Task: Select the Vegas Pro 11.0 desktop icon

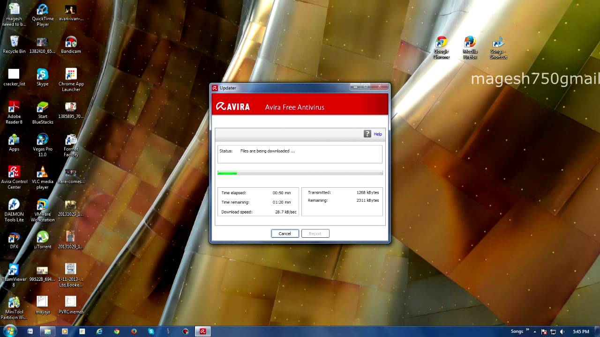Action: pyautogui.click(x=43, y=145)
